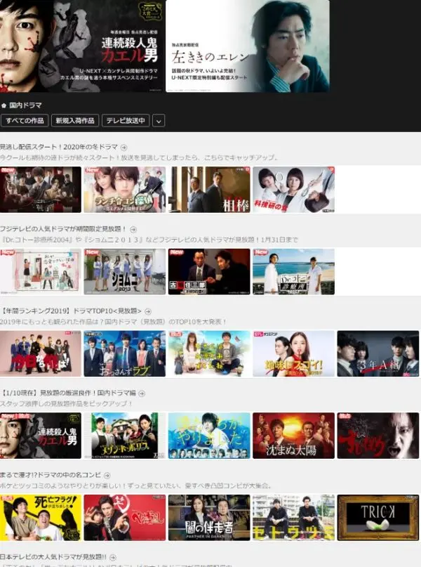
Task: Open the red background duo drama thumbnail
Action: (125, 518)
